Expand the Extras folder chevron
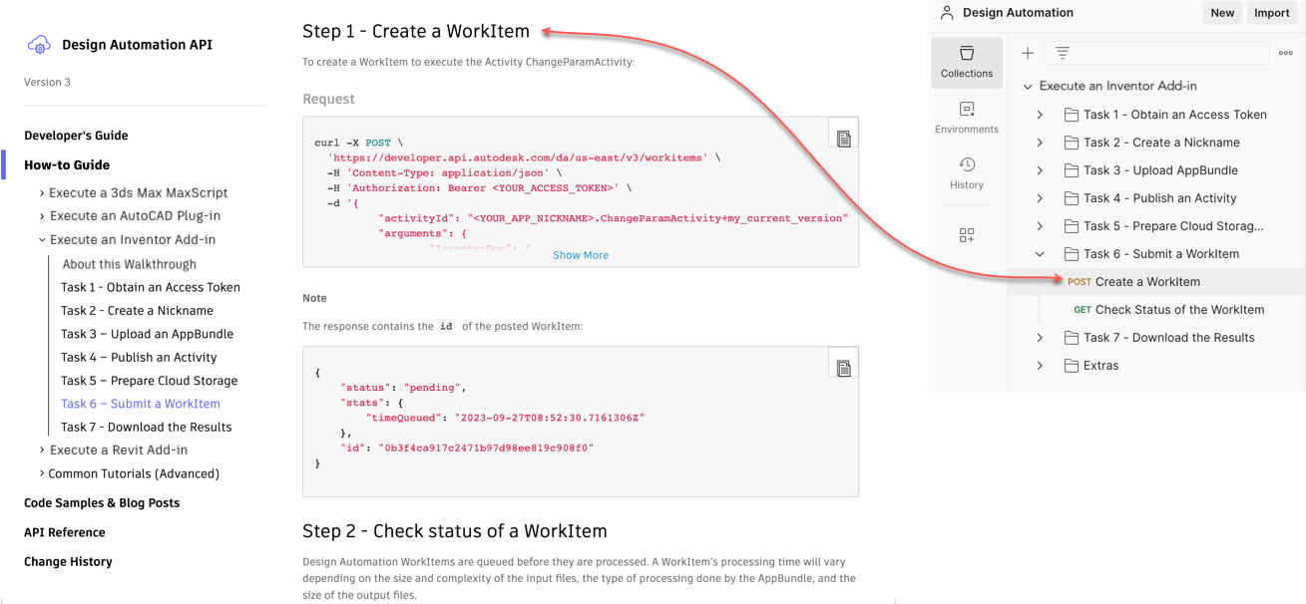 [x=1040, y=366]
